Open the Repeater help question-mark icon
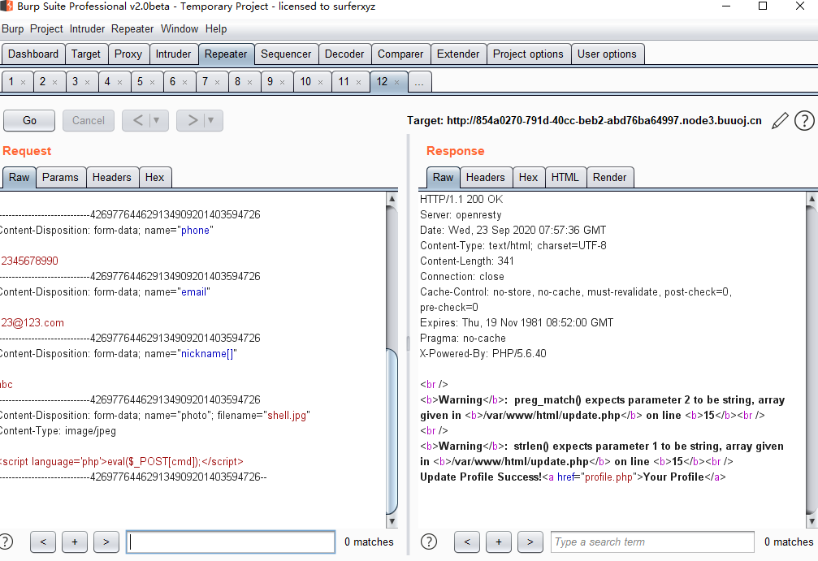 pyautogui.click(x=804, y=120)
